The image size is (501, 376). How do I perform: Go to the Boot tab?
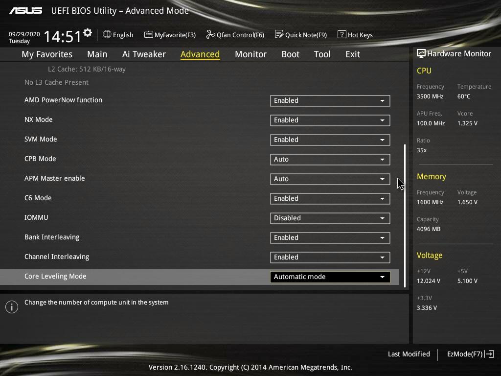291,54
